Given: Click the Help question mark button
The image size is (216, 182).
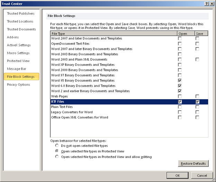Looking at the screenshot, I should [x=206, y=3].
